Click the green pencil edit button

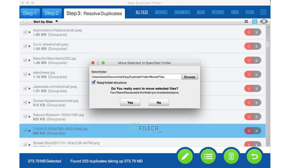[185, 157]
